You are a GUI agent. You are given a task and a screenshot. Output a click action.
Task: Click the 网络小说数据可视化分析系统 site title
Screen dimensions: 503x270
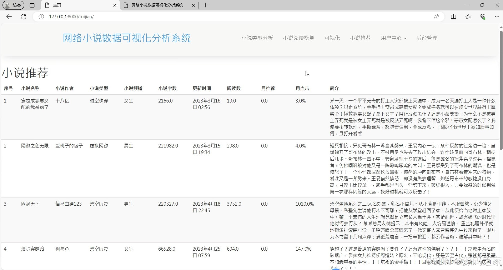click(127, 38)
